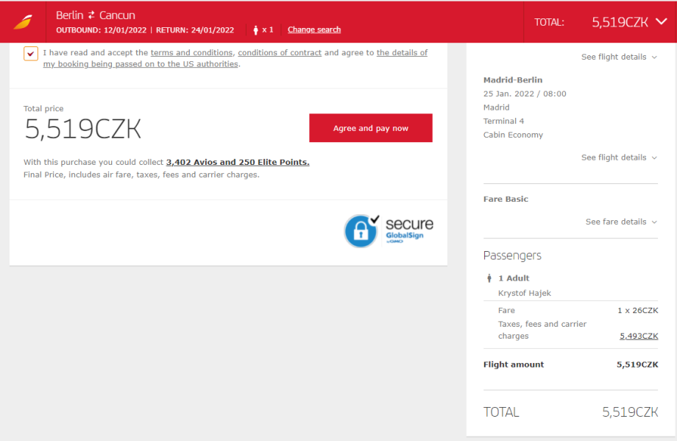Viewport: 677px width, 441px height.
Task: Expand the topmost See flight details
Action: pos(618,57)
